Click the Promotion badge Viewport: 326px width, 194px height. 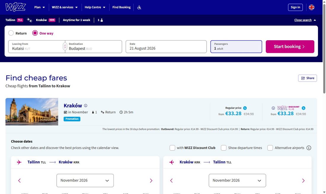pyautogui.click(x=72, y=119)
